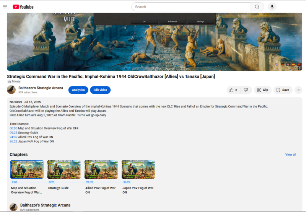This screenshot has height=212, width=306.
Task: Click the magnifying glass search button
Action: tap(257, 7)
